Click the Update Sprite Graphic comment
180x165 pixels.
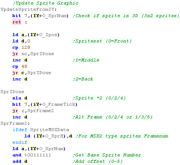point(46,3)
